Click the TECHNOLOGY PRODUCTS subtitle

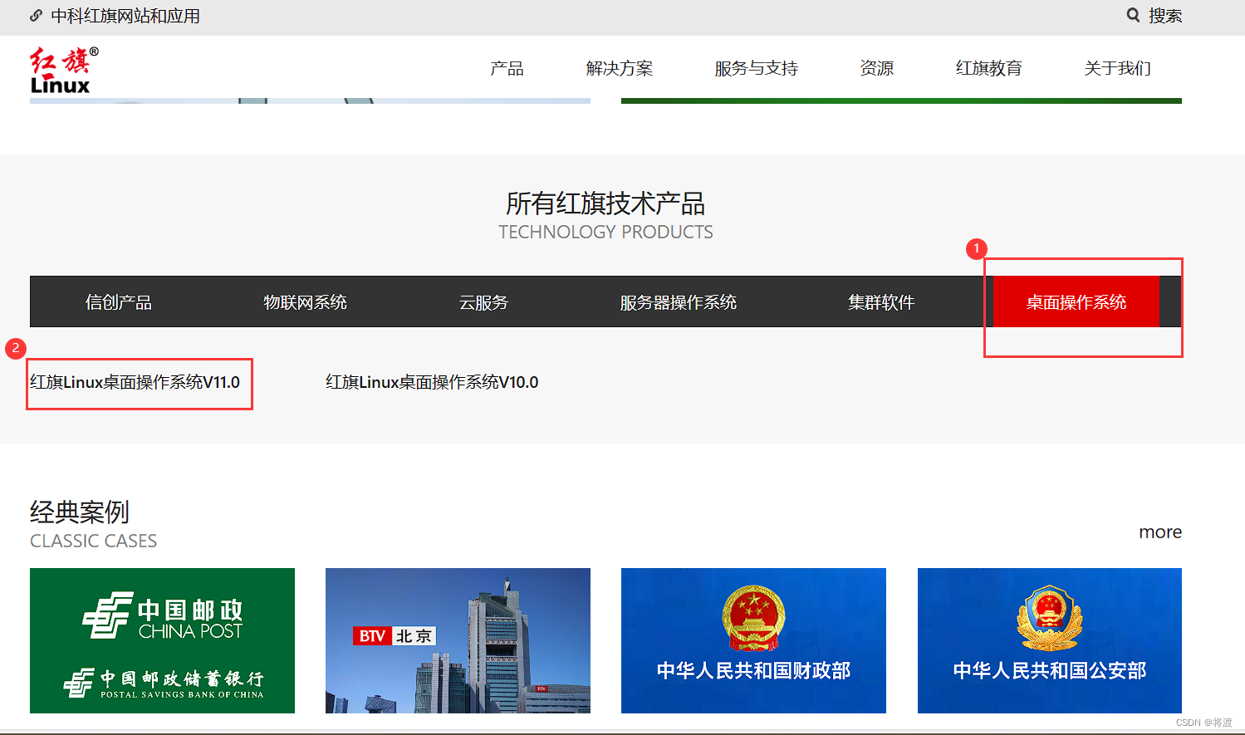(605, 232)
